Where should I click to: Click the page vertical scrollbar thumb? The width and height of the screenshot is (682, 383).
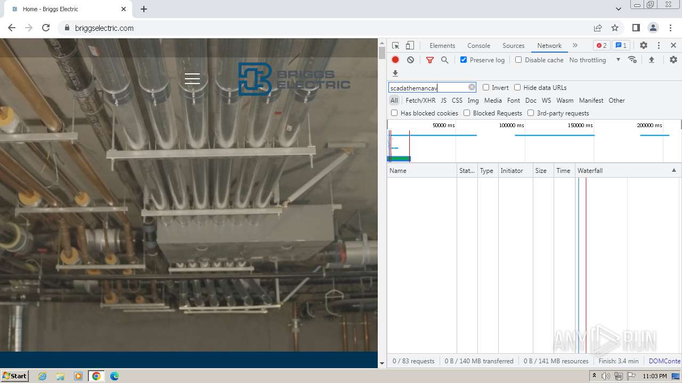point(381,53)
